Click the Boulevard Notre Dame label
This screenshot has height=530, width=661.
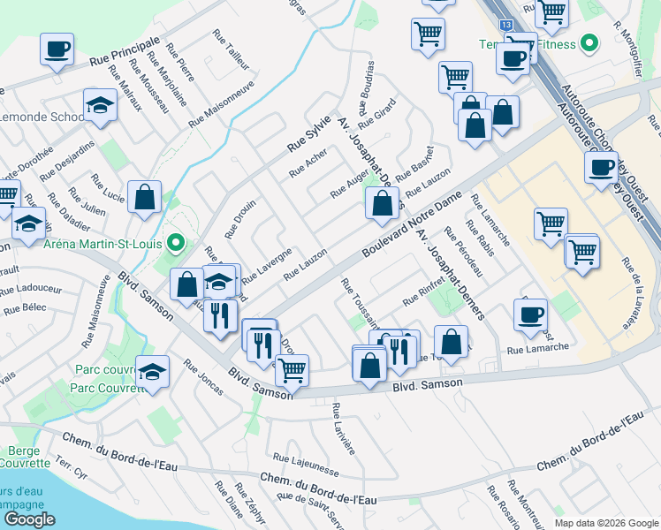[412, 224]
